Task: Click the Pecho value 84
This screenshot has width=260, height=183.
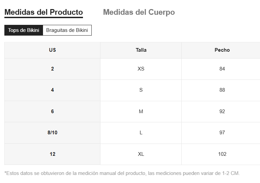Action: (x=222, y=69)
